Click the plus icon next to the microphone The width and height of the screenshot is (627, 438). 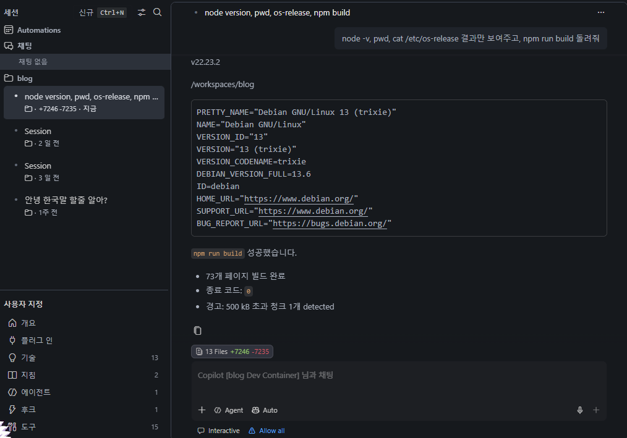point(596,410)
